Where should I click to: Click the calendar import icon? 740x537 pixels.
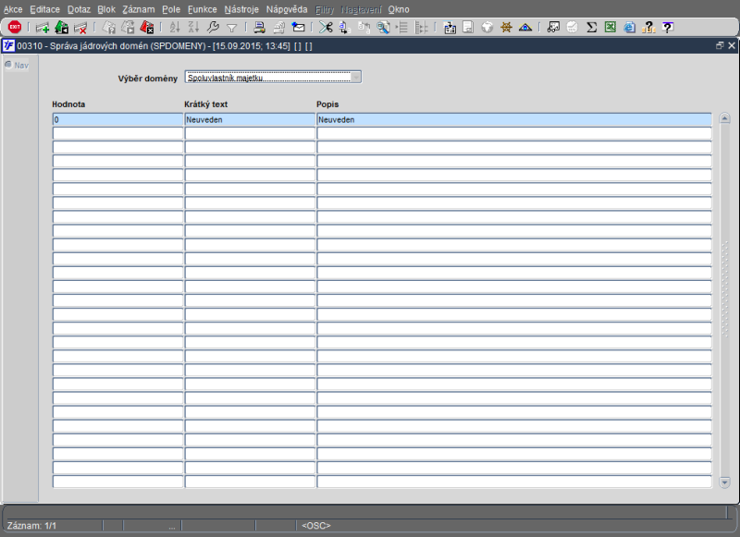[x=450, y=28]
